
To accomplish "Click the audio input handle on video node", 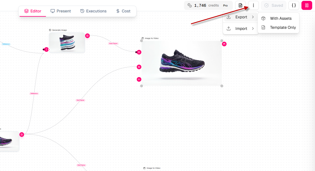I will tap(139, 79).
